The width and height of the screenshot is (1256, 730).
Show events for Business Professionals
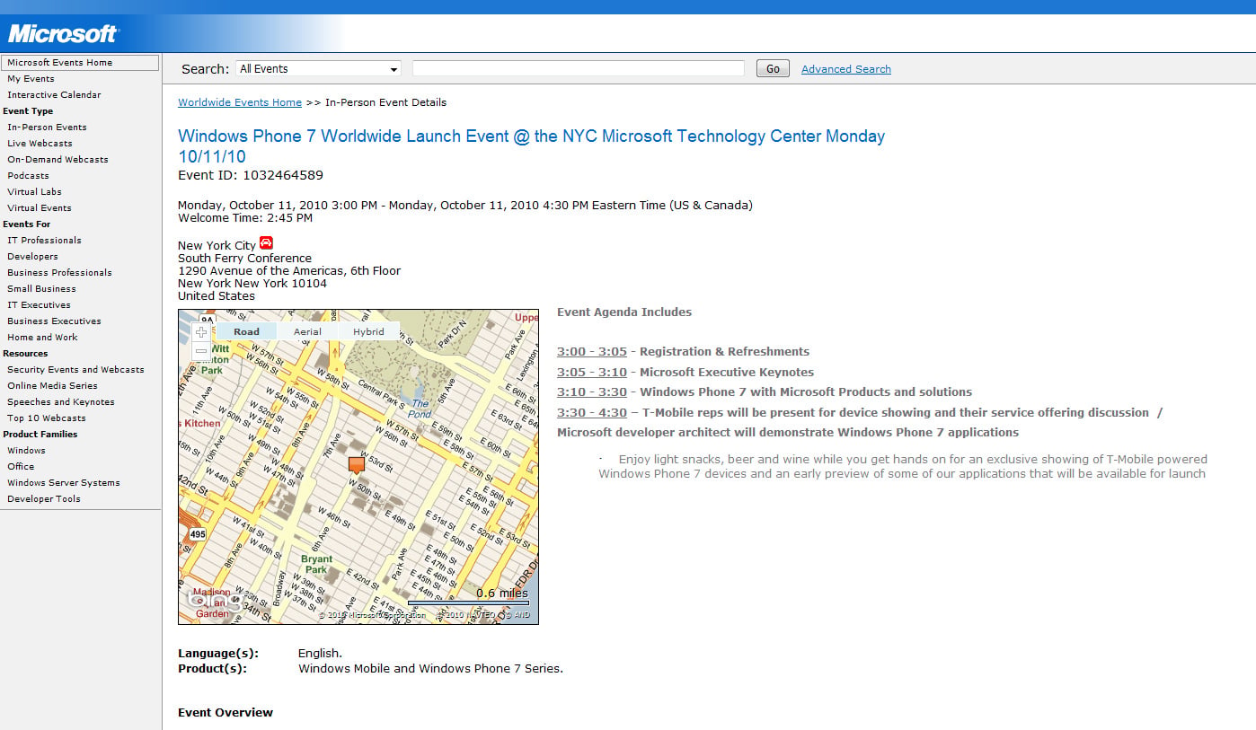59,273
